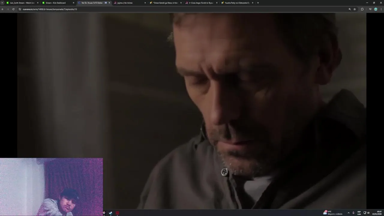384x216 pixels.
Task: Click the Dr. House video player
Action: point(192,111)
